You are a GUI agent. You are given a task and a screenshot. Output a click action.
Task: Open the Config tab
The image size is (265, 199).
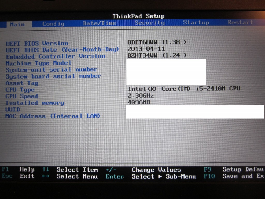[x=53, y=24]
